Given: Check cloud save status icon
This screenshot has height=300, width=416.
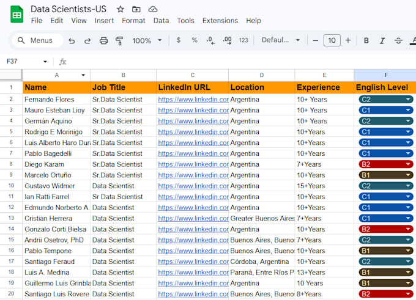Looking at the screenshot, I should click(153, 9).
